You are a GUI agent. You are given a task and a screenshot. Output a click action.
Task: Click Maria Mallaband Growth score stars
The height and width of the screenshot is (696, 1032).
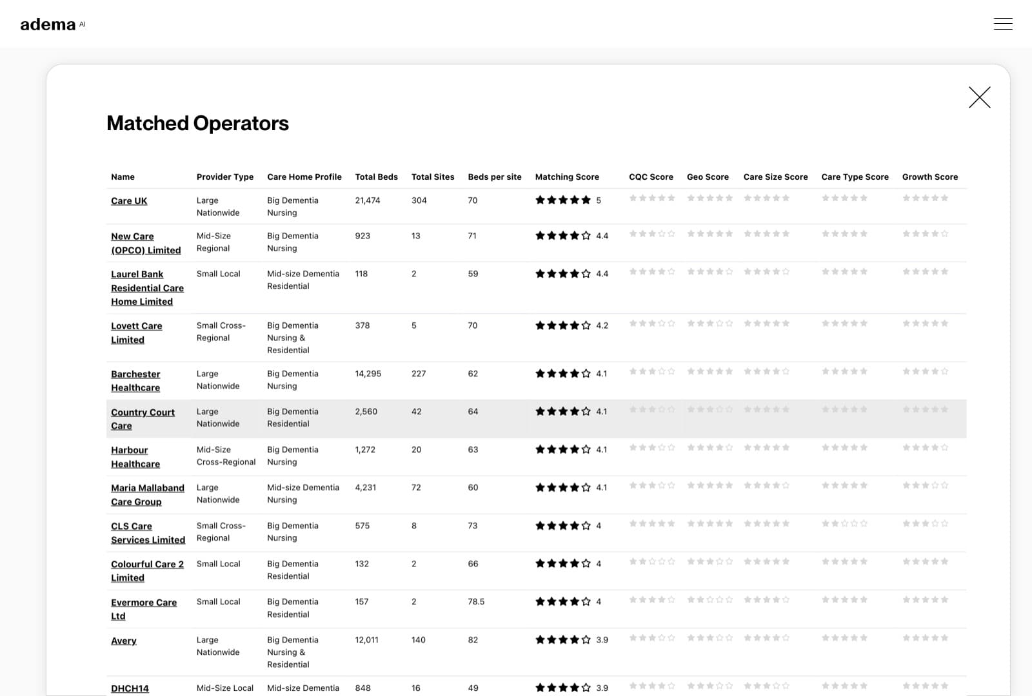pos(926,485)
